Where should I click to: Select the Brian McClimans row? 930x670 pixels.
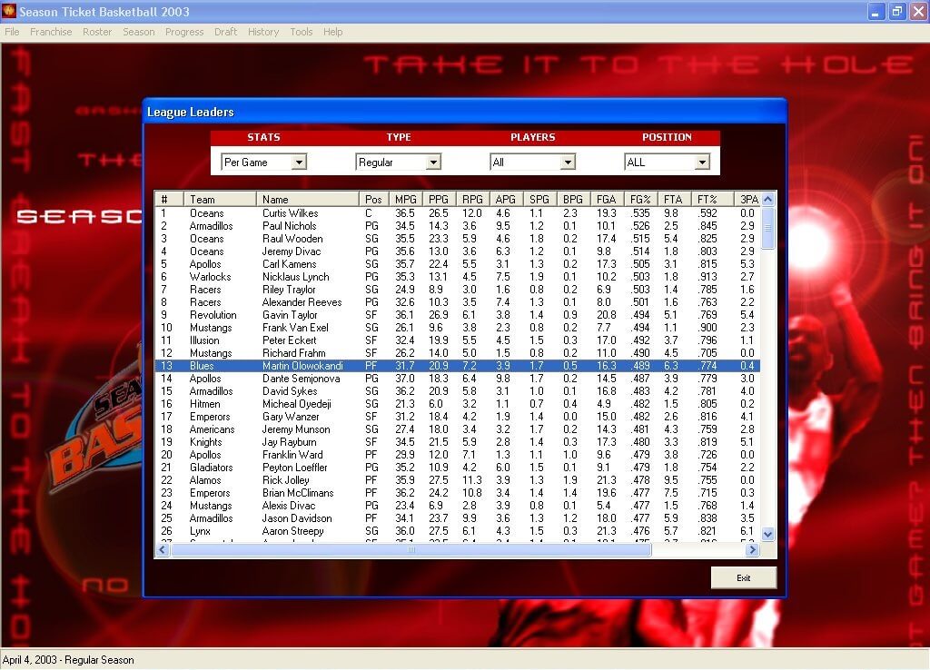(x=458, y=493)
